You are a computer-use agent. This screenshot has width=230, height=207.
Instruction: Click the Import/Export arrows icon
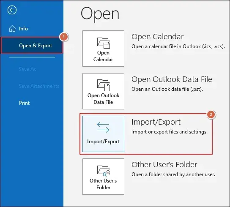[x=103, y=127]
